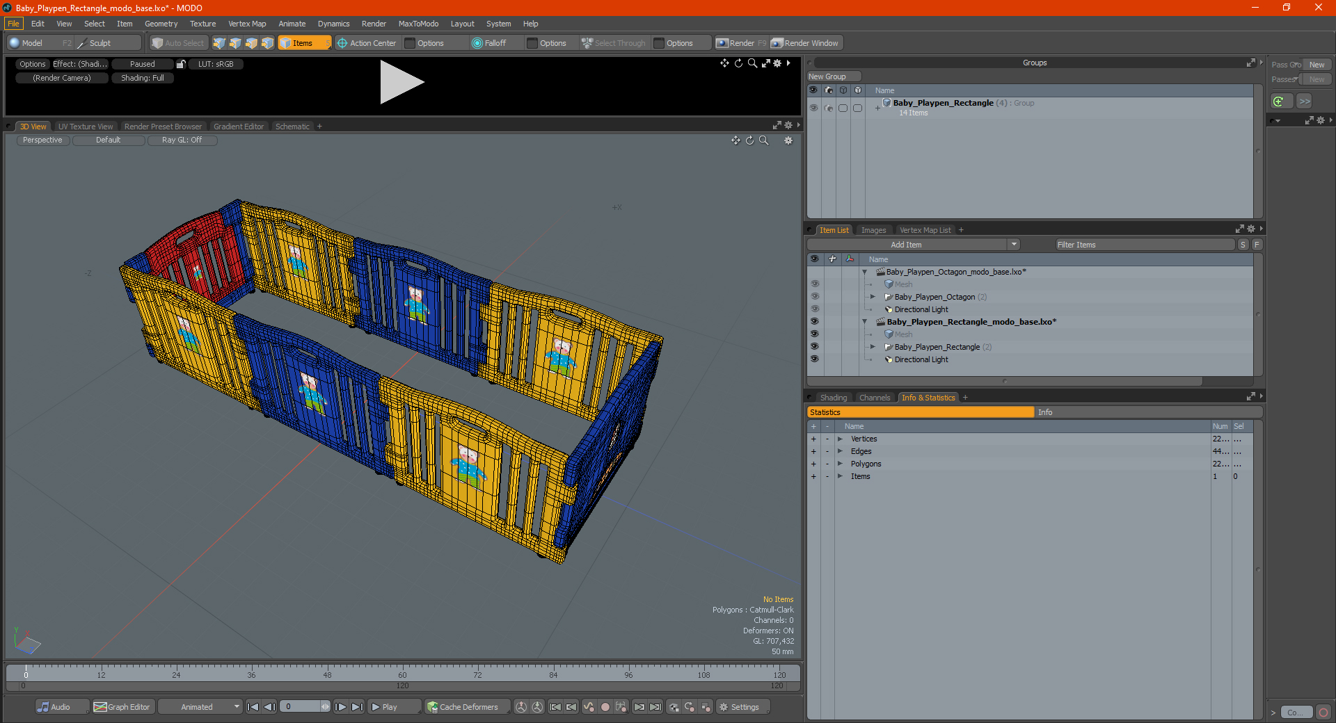Image resolution: width=1336 pixels, height=723 pixels.
Task: Select Vertices selection mode cube icon
Action: pos(219,43)
